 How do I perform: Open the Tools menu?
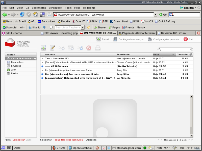tap(68, 8)
